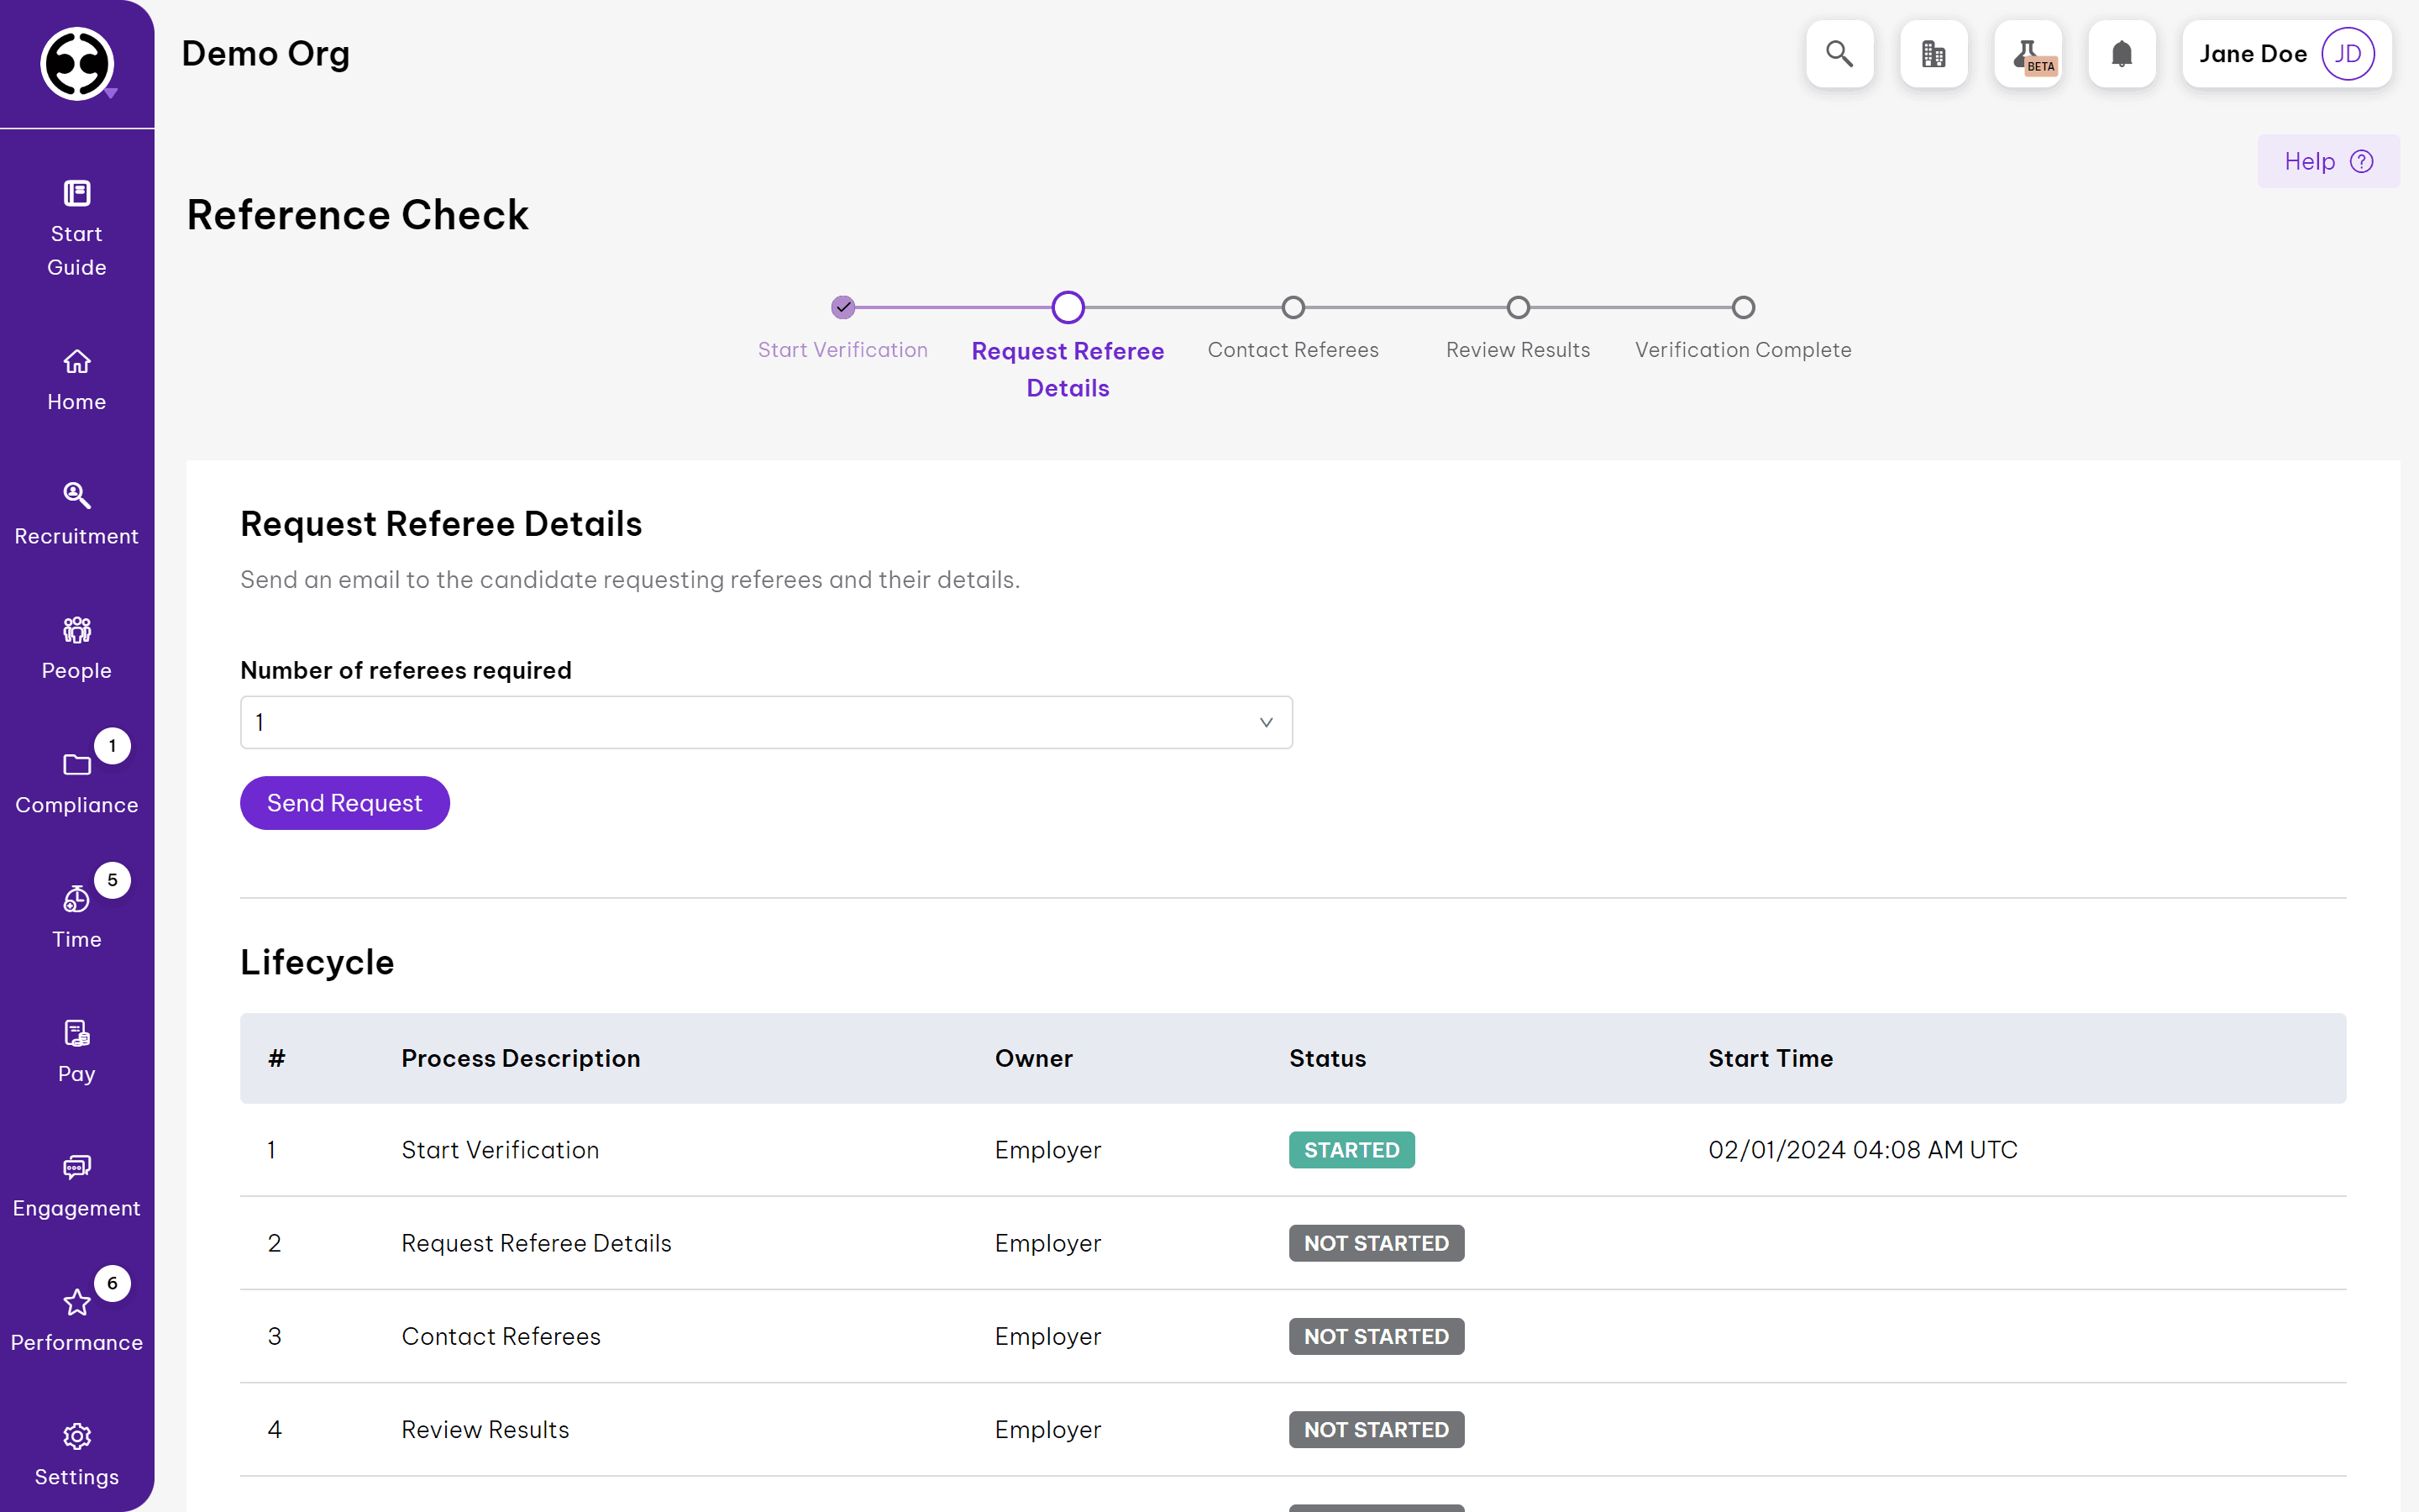2419x1512 pixels.
Task: Open the BETA lab flask icon
Action: [2027, 54]
